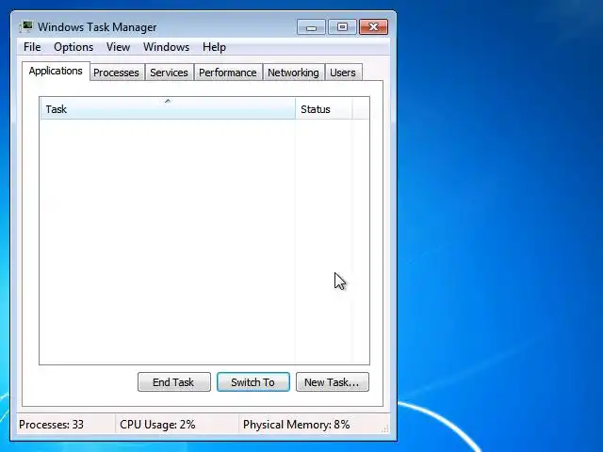Switch to the Performance tab

coord(228,73)
